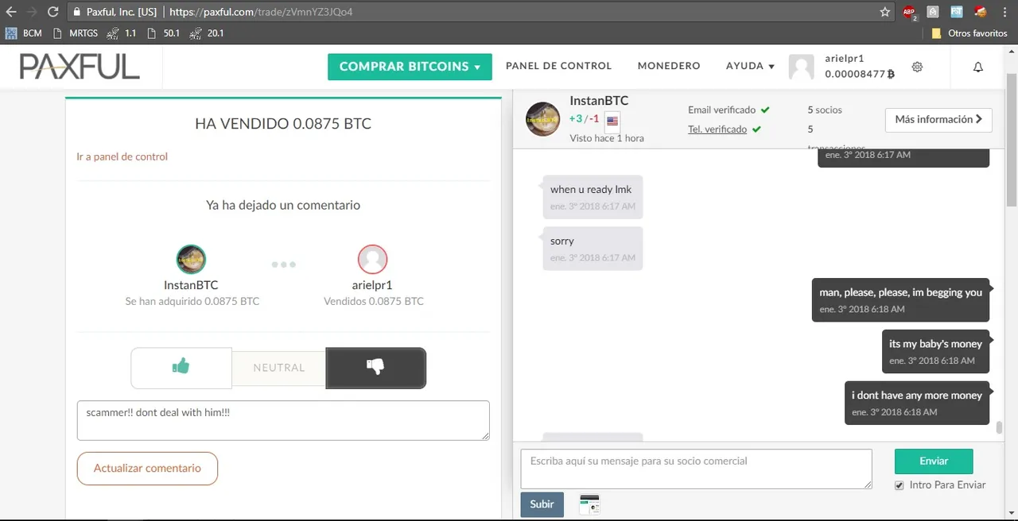Open the Otros favoritos bookmarks folder
Viewport: 1018px width, 521px height.
[x=969, y=33]
